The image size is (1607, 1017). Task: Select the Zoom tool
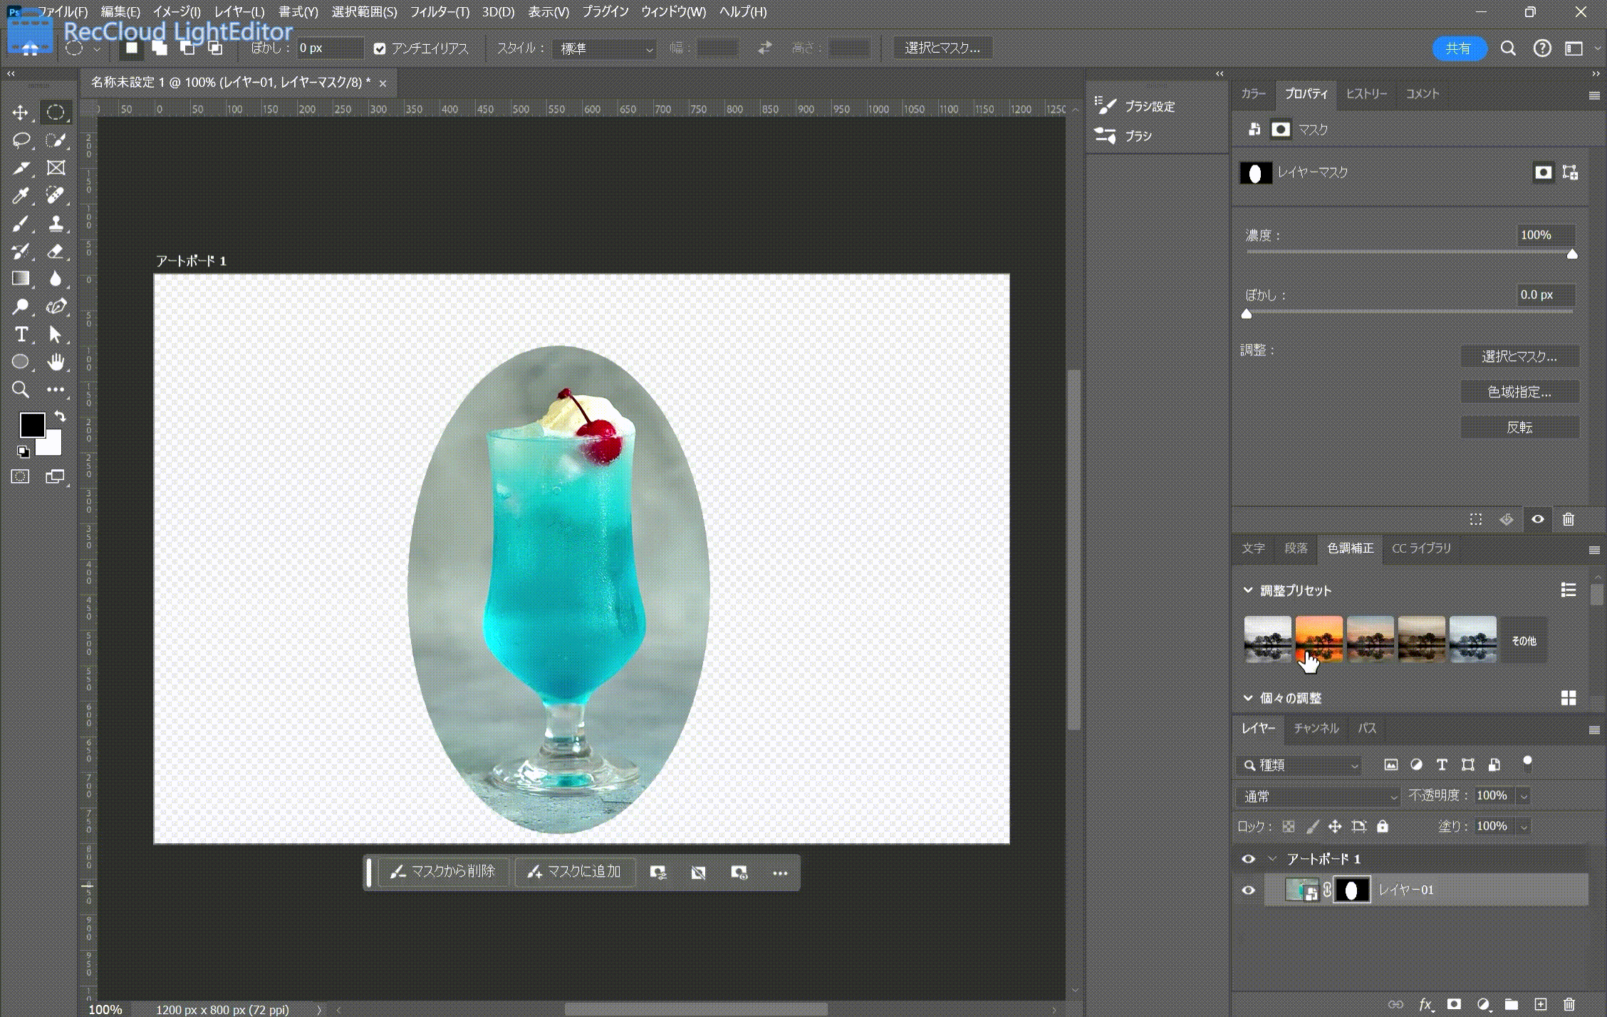click(21, 390)
